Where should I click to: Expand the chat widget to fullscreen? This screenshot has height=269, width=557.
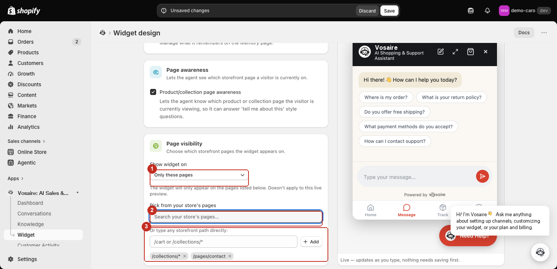coord(455,52)
